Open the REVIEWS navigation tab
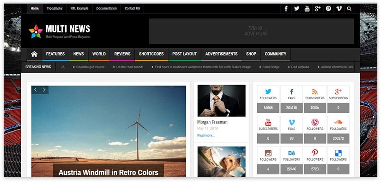Image resolution: width=381 pixels, height=182 pixels. [x=122, y=54]
